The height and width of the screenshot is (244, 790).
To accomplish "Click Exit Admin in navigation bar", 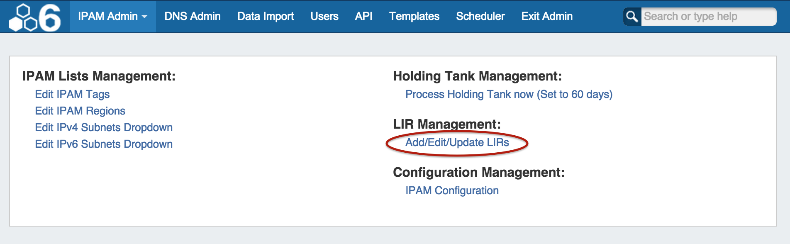I will (546, 16).
